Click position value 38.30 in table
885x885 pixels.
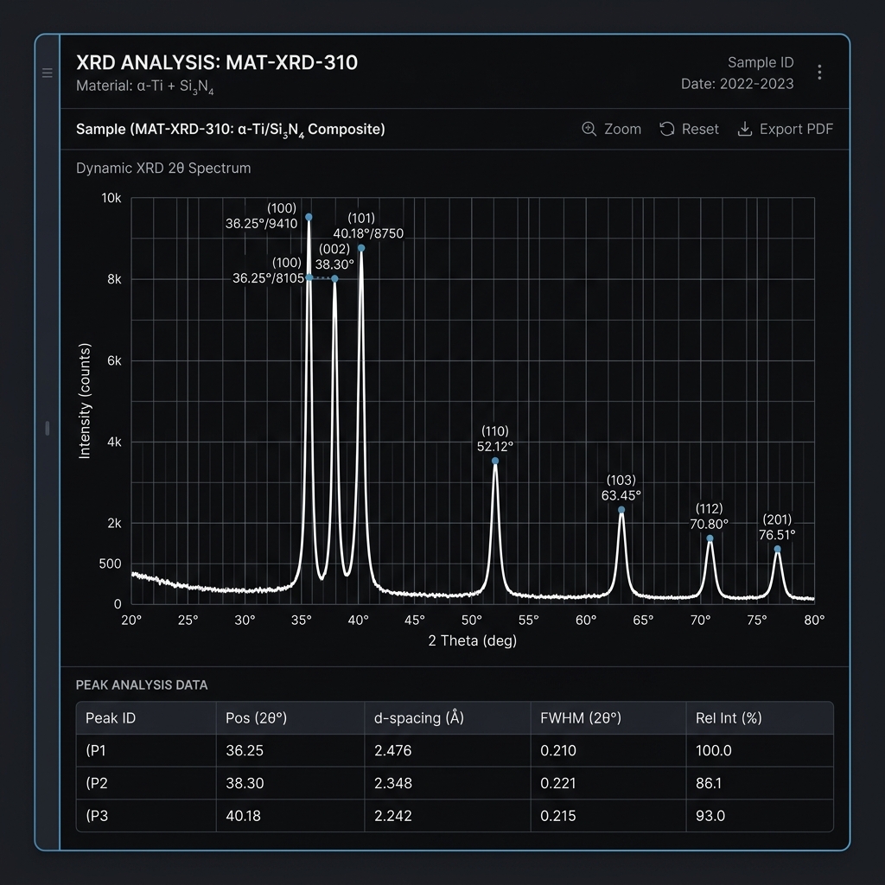click(x=245, y=783)
